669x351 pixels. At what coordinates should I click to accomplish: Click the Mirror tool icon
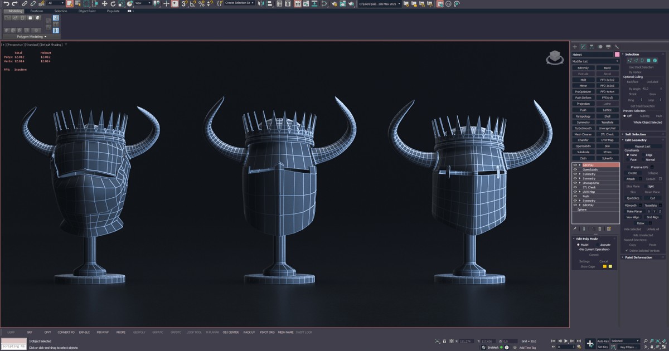click(x=261, y=4)
